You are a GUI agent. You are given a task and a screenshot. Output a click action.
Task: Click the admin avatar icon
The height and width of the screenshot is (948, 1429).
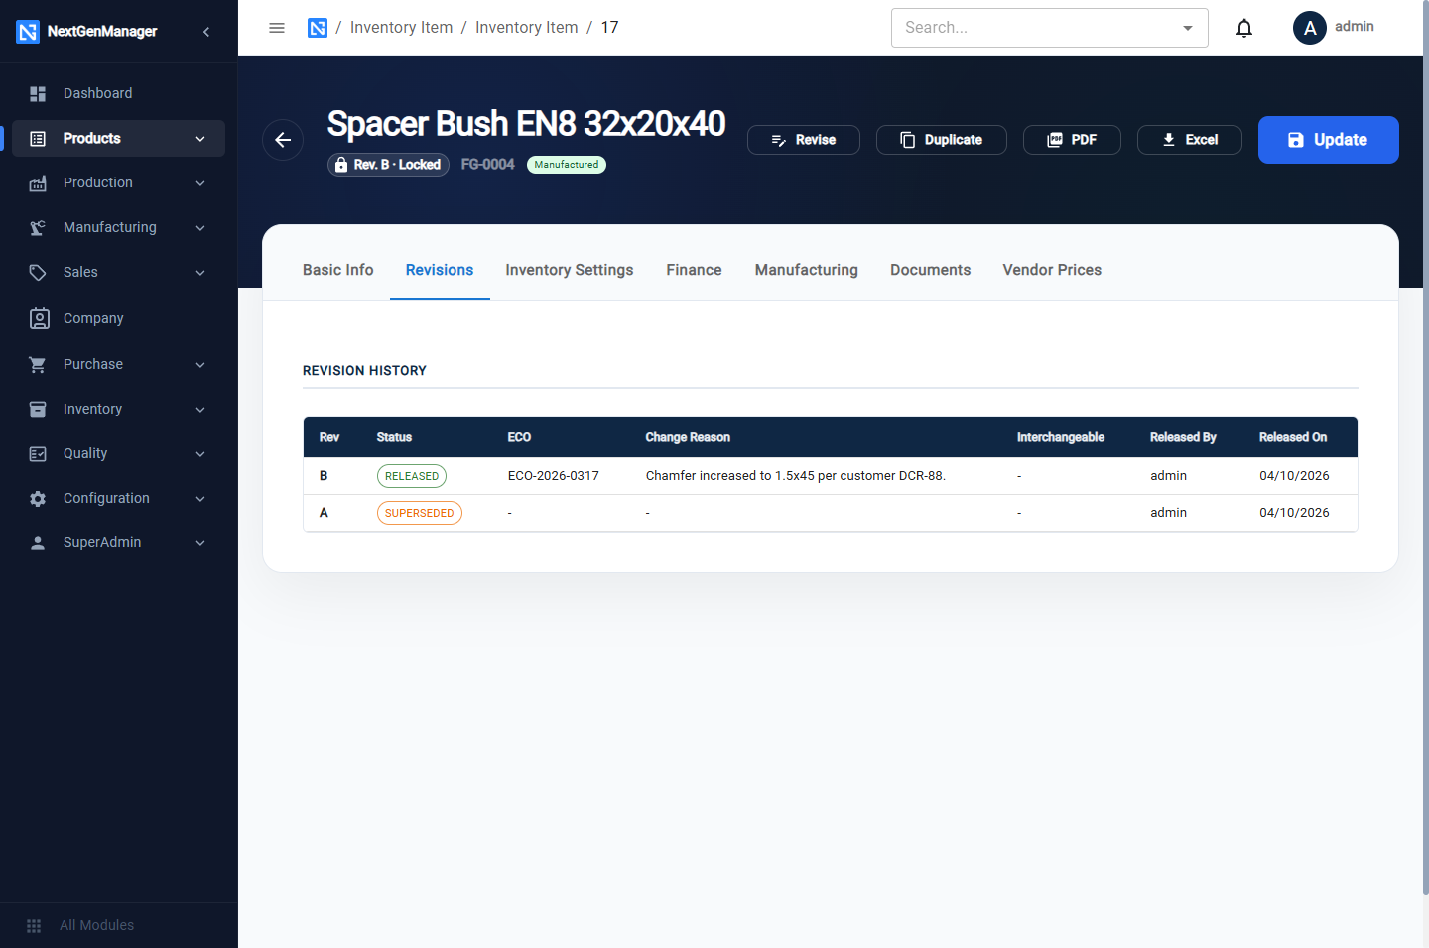click(1310, 28)
